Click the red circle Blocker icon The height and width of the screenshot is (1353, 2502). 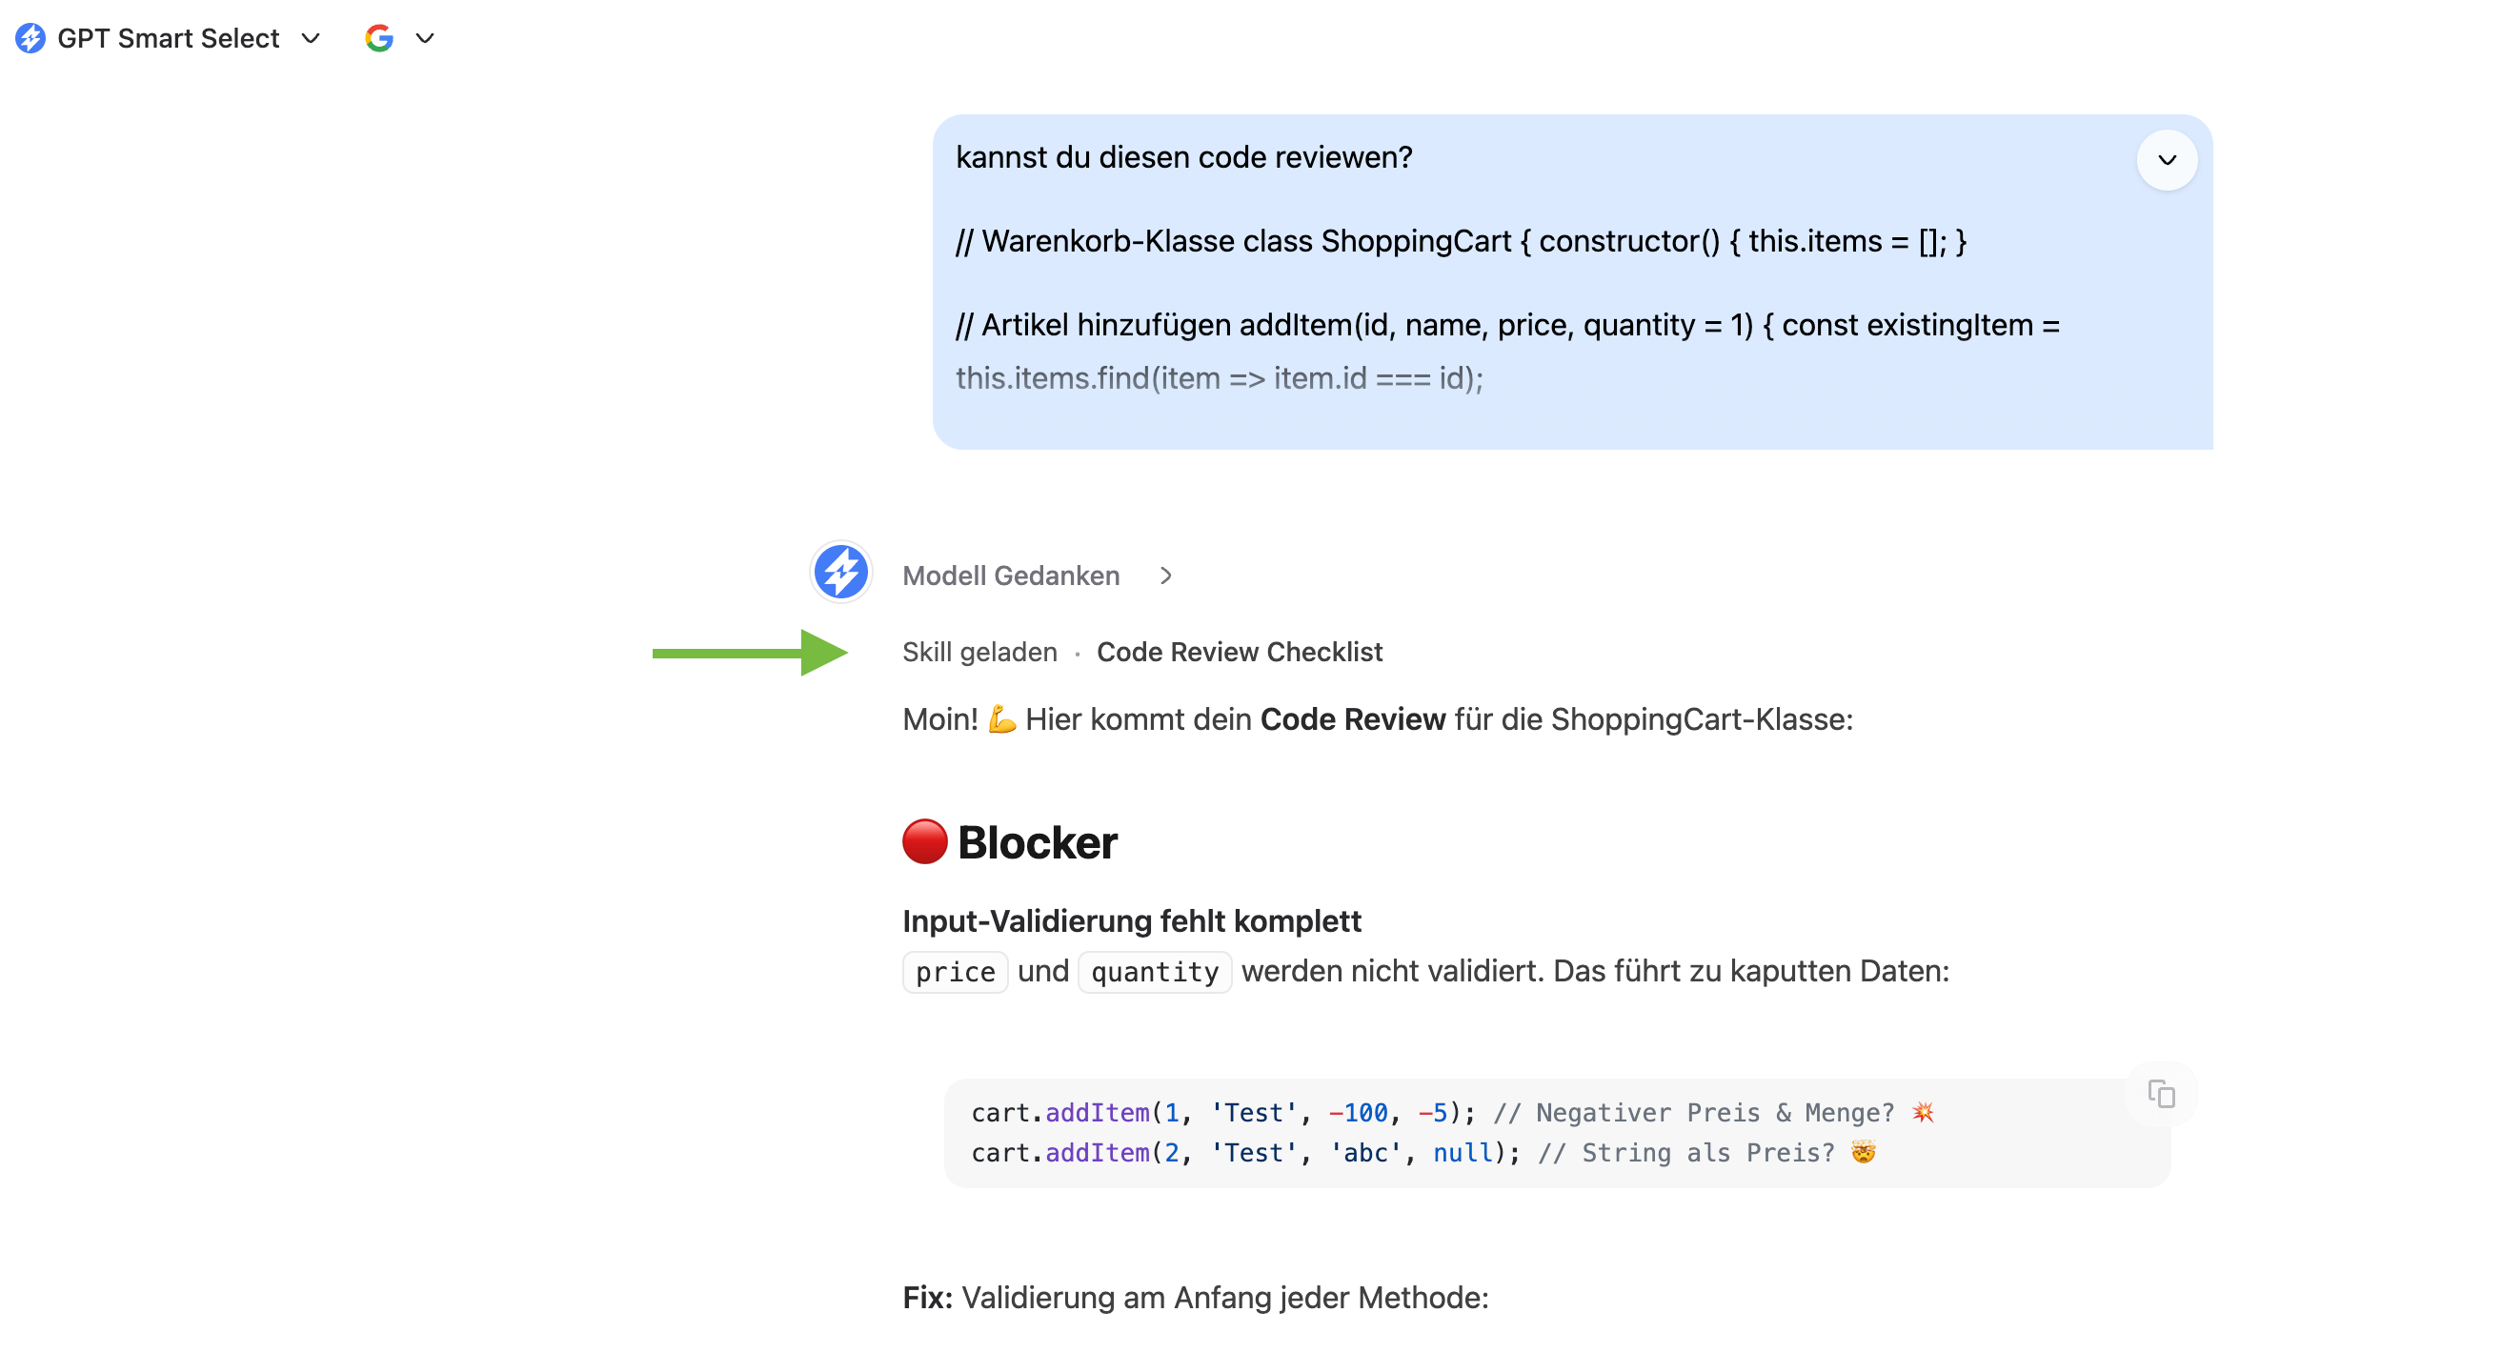(923, 842)
